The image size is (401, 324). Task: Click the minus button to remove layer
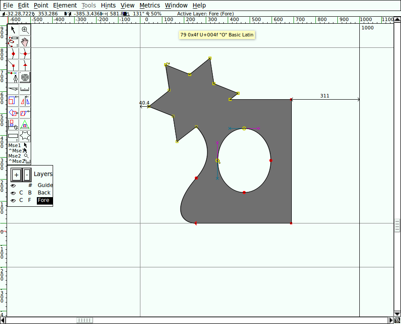(27, 175)
